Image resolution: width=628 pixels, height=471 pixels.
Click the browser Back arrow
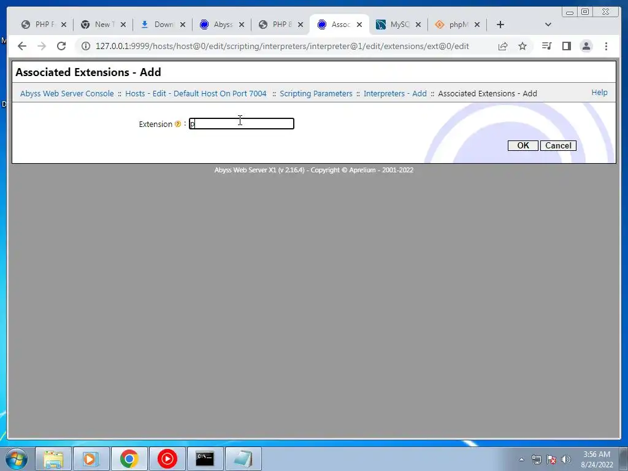(x=22, y=46)
